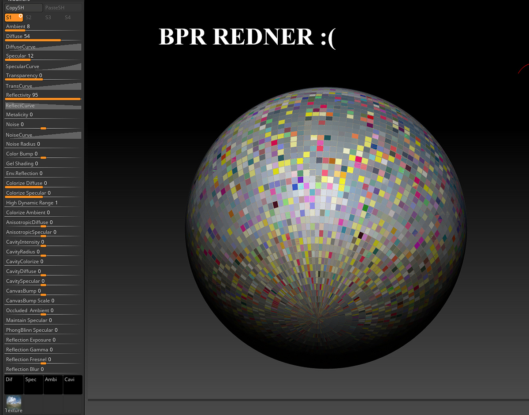529x415 pixels.
Task: Click the Ambient slider
Action: [x=43, y=27]
